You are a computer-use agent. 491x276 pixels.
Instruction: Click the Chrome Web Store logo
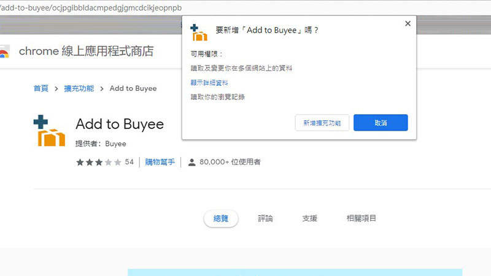click(x=4, y=52)
